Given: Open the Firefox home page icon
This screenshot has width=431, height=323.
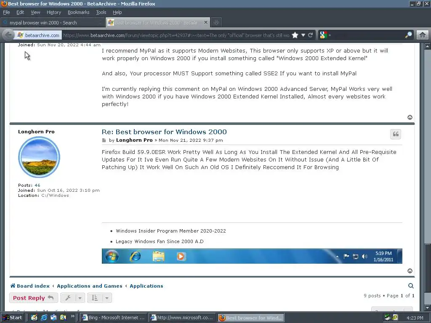Looking at the screenshot, I should 423,35.
